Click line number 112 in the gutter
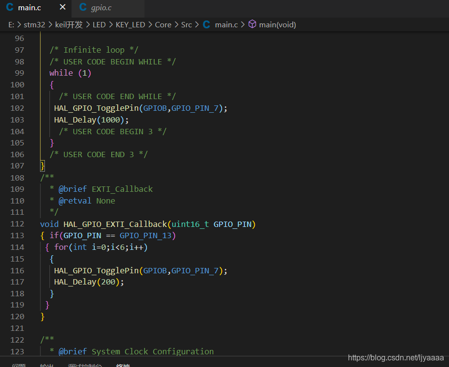Viewport: 449px width, 367px height. pyautogui.click(x=17, y=224)
